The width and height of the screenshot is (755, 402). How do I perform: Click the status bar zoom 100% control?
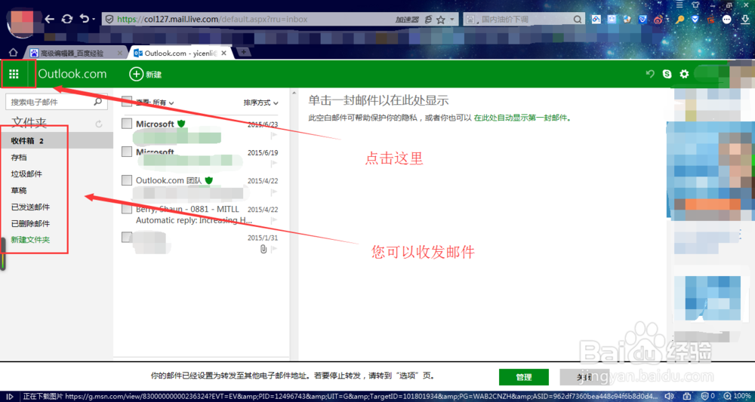pyautogui.click(x=735, y=396)
